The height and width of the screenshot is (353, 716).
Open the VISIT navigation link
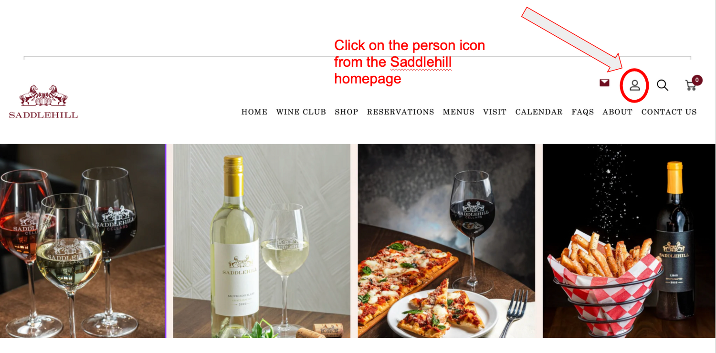(x=495, y=112)
